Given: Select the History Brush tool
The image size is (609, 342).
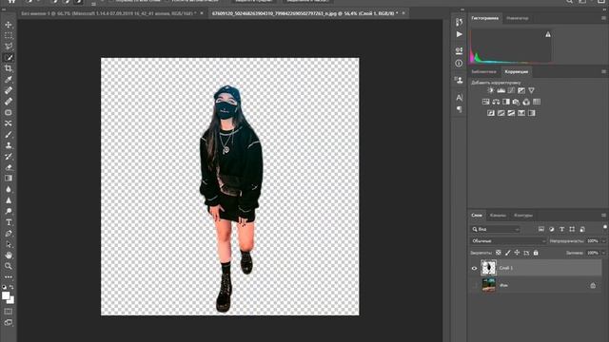Looking at the screenshot, I should point(9,156).
